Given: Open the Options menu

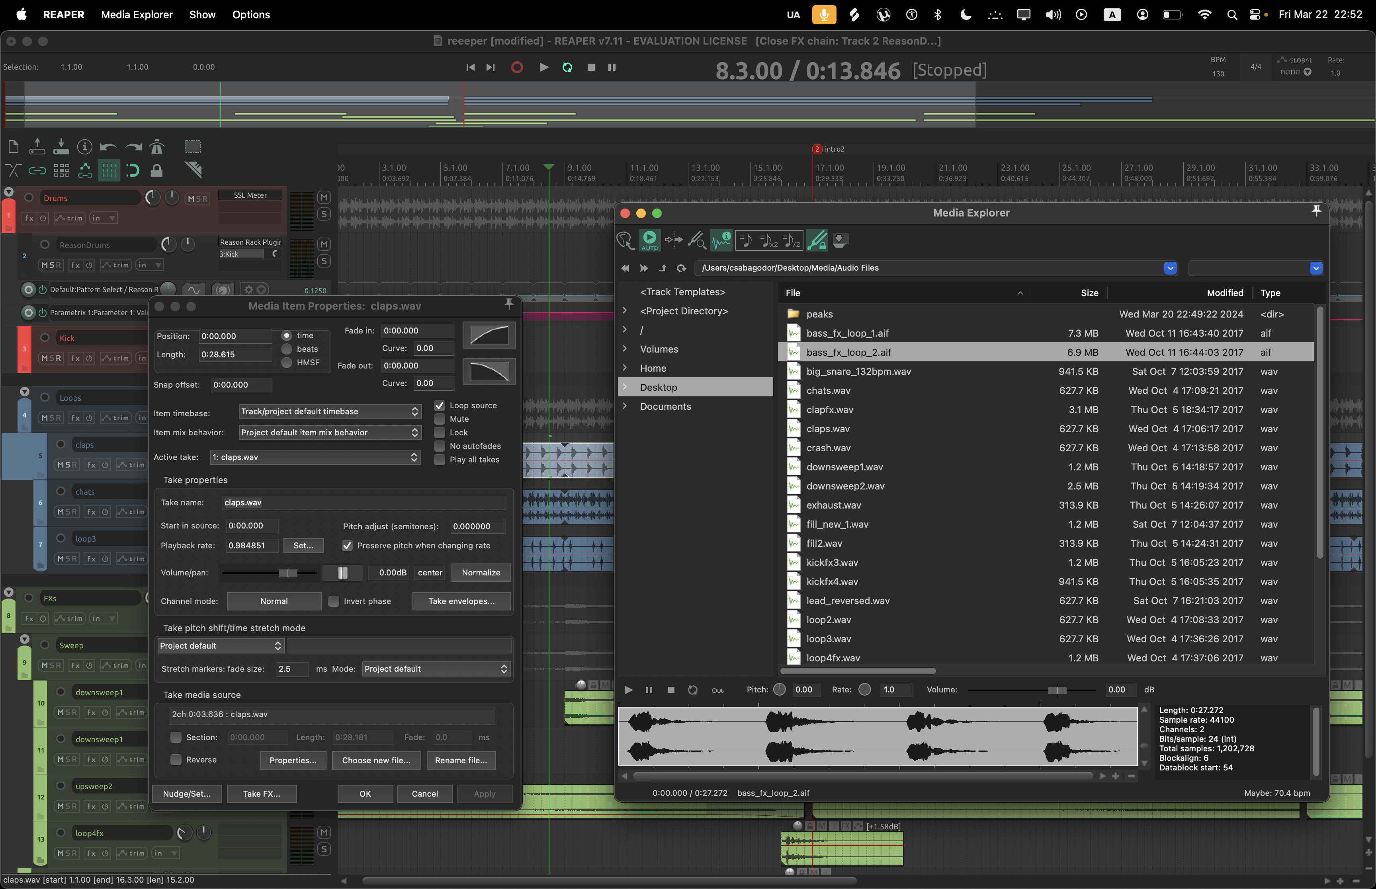Looking at the screenshot, I should coord(251,14).
